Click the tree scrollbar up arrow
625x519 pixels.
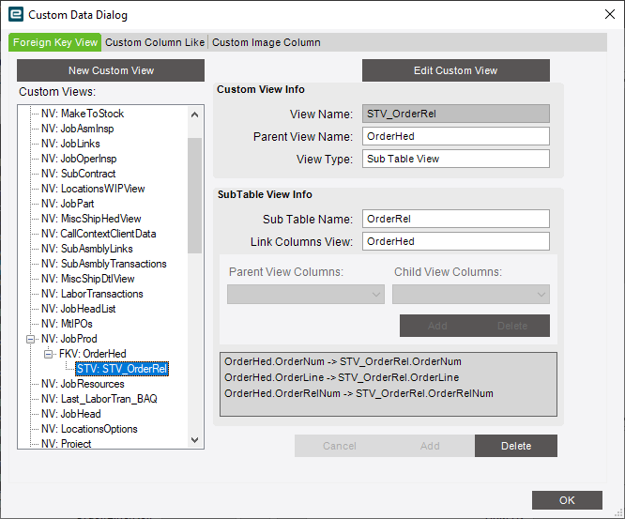click(194, 114)
